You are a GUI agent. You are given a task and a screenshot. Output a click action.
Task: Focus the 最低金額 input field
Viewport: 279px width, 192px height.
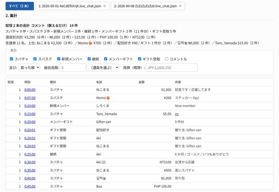[72, 68]
